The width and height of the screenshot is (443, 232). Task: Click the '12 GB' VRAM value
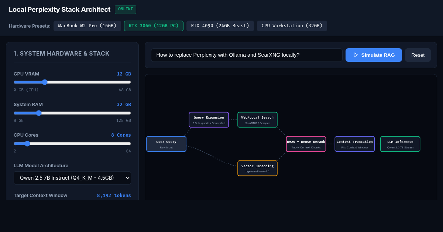pos(124,74)
